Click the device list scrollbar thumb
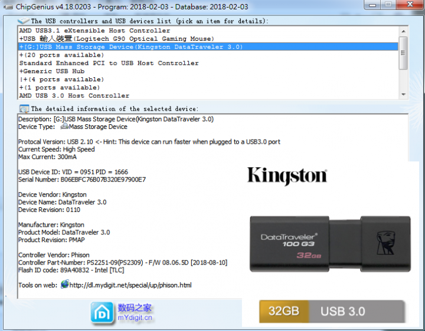 pyautogui.click(x=403, y=53)
